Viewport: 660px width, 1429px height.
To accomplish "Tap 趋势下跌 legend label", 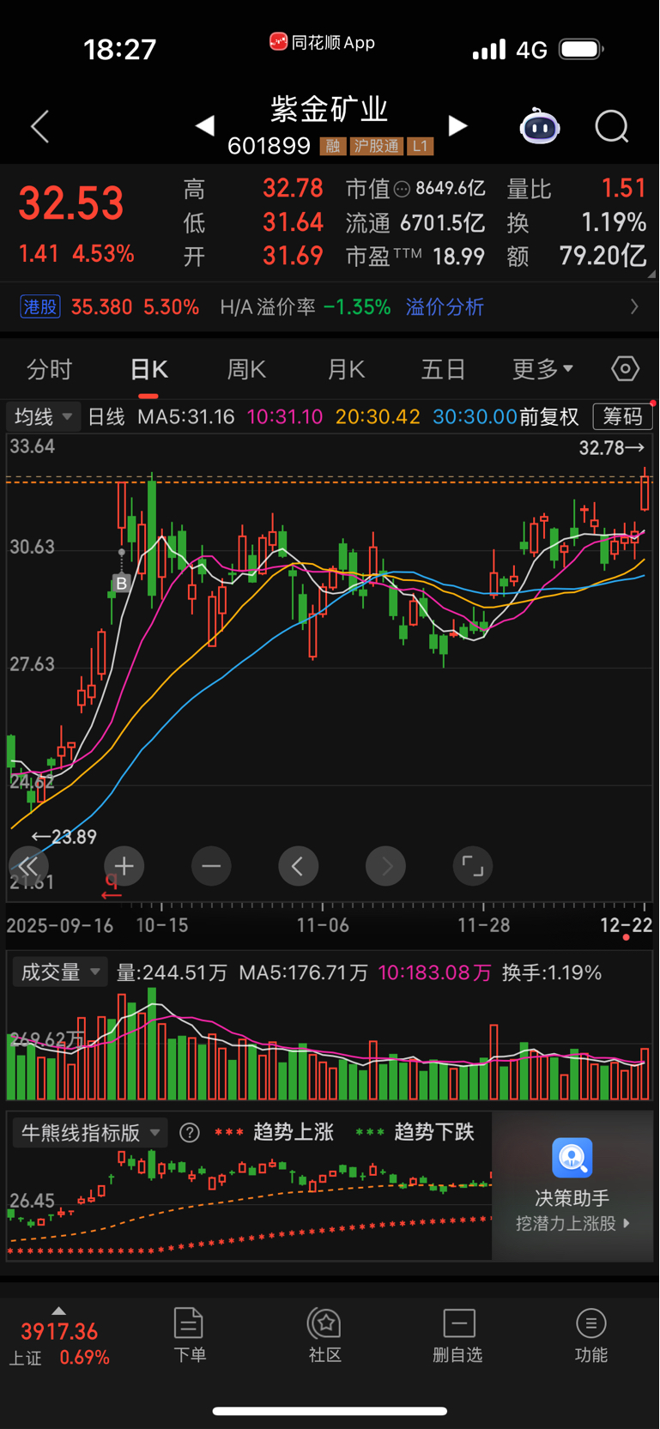I will [x=434, y=1133].
